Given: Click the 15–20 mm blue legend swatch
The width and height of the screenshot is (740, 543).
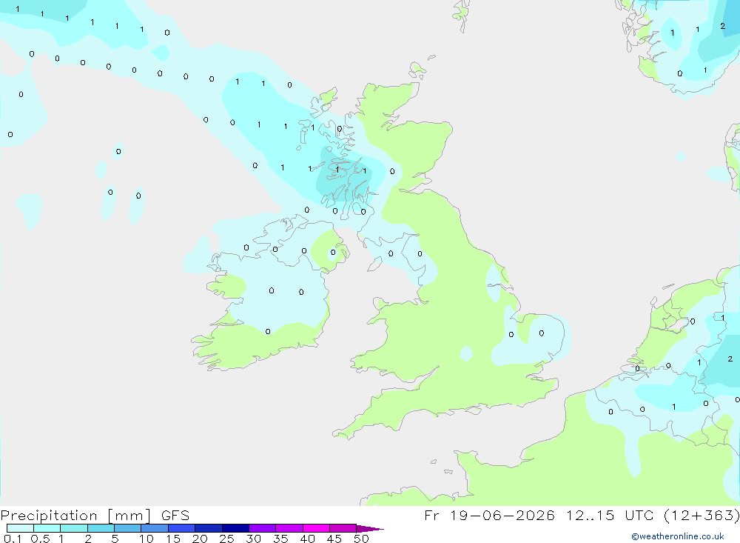Looking at the screenshot, I should (x=181, y=528).
